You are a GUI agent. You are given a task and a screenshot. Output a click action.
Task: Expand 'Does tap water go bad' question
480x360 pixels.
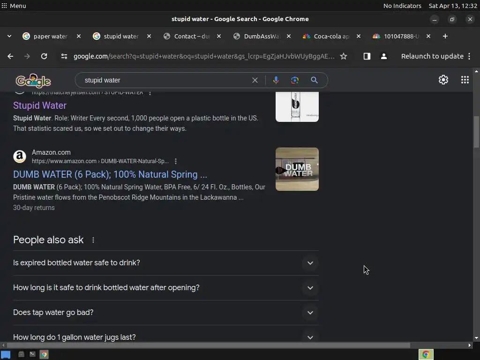tap(165, 313)
